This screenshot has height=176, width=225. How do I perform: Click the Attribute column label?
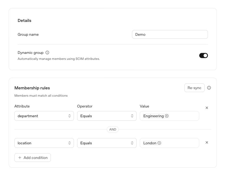click(x=22, y=106)
